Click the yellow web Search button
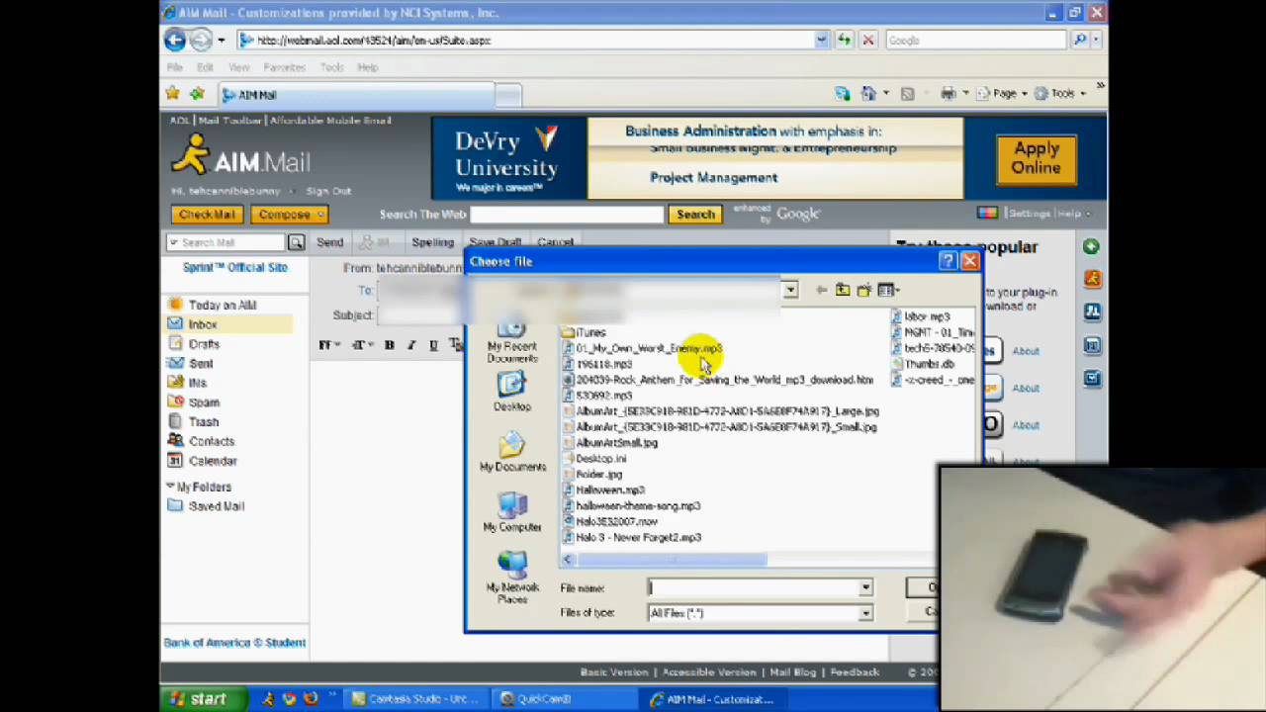1266x712 pixels. pos(695,215)
